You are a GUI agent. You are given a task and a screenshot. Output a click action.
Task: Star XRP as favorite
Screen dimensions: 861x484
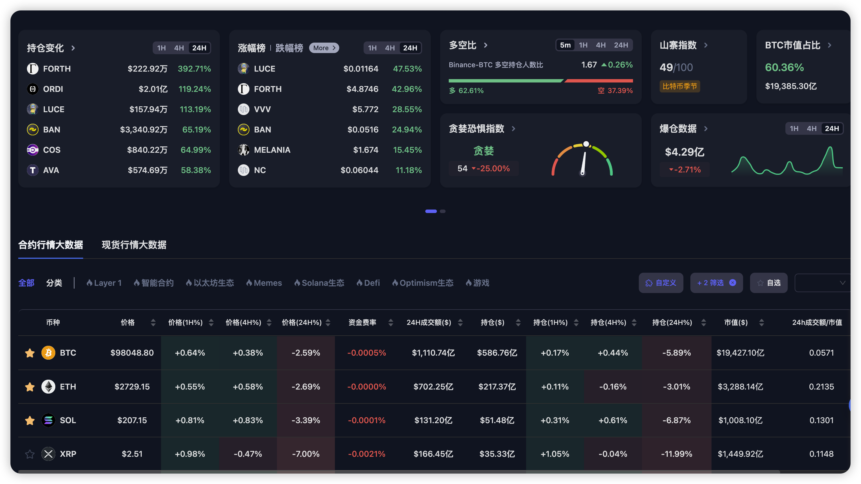[30, 454]
